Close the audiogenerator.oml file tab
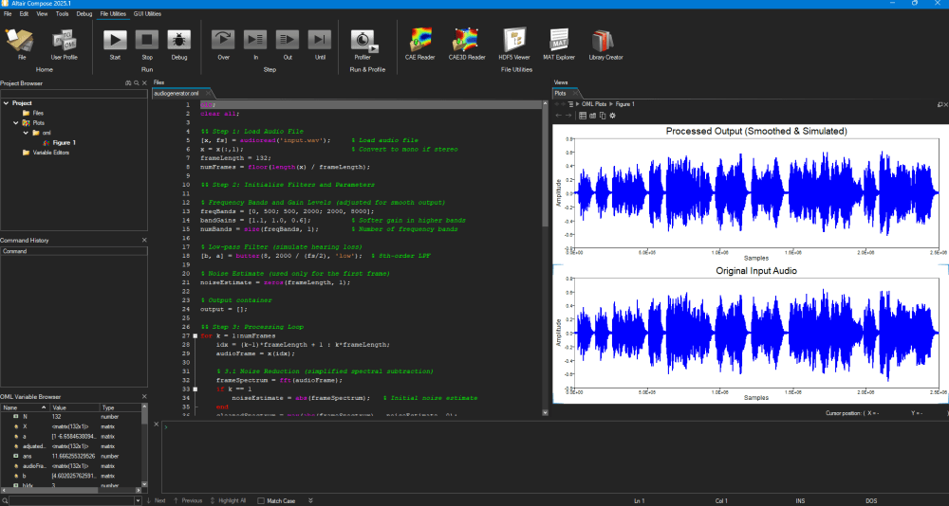Image resolution: width=949 pixels, height=506 pixels. click(x=208, y=94)
